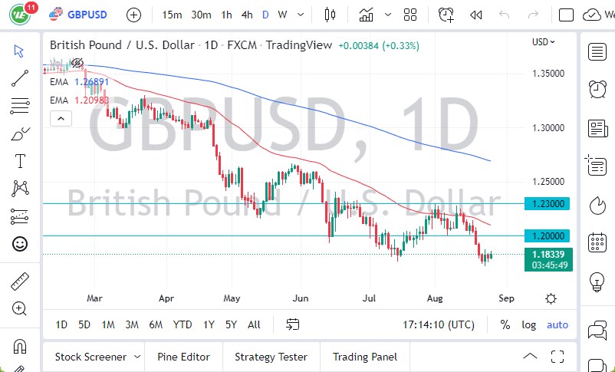This screenshot has width=615, height=372.
Task: Toggle logarithmic scale with log
Action: tap(529, 324)
